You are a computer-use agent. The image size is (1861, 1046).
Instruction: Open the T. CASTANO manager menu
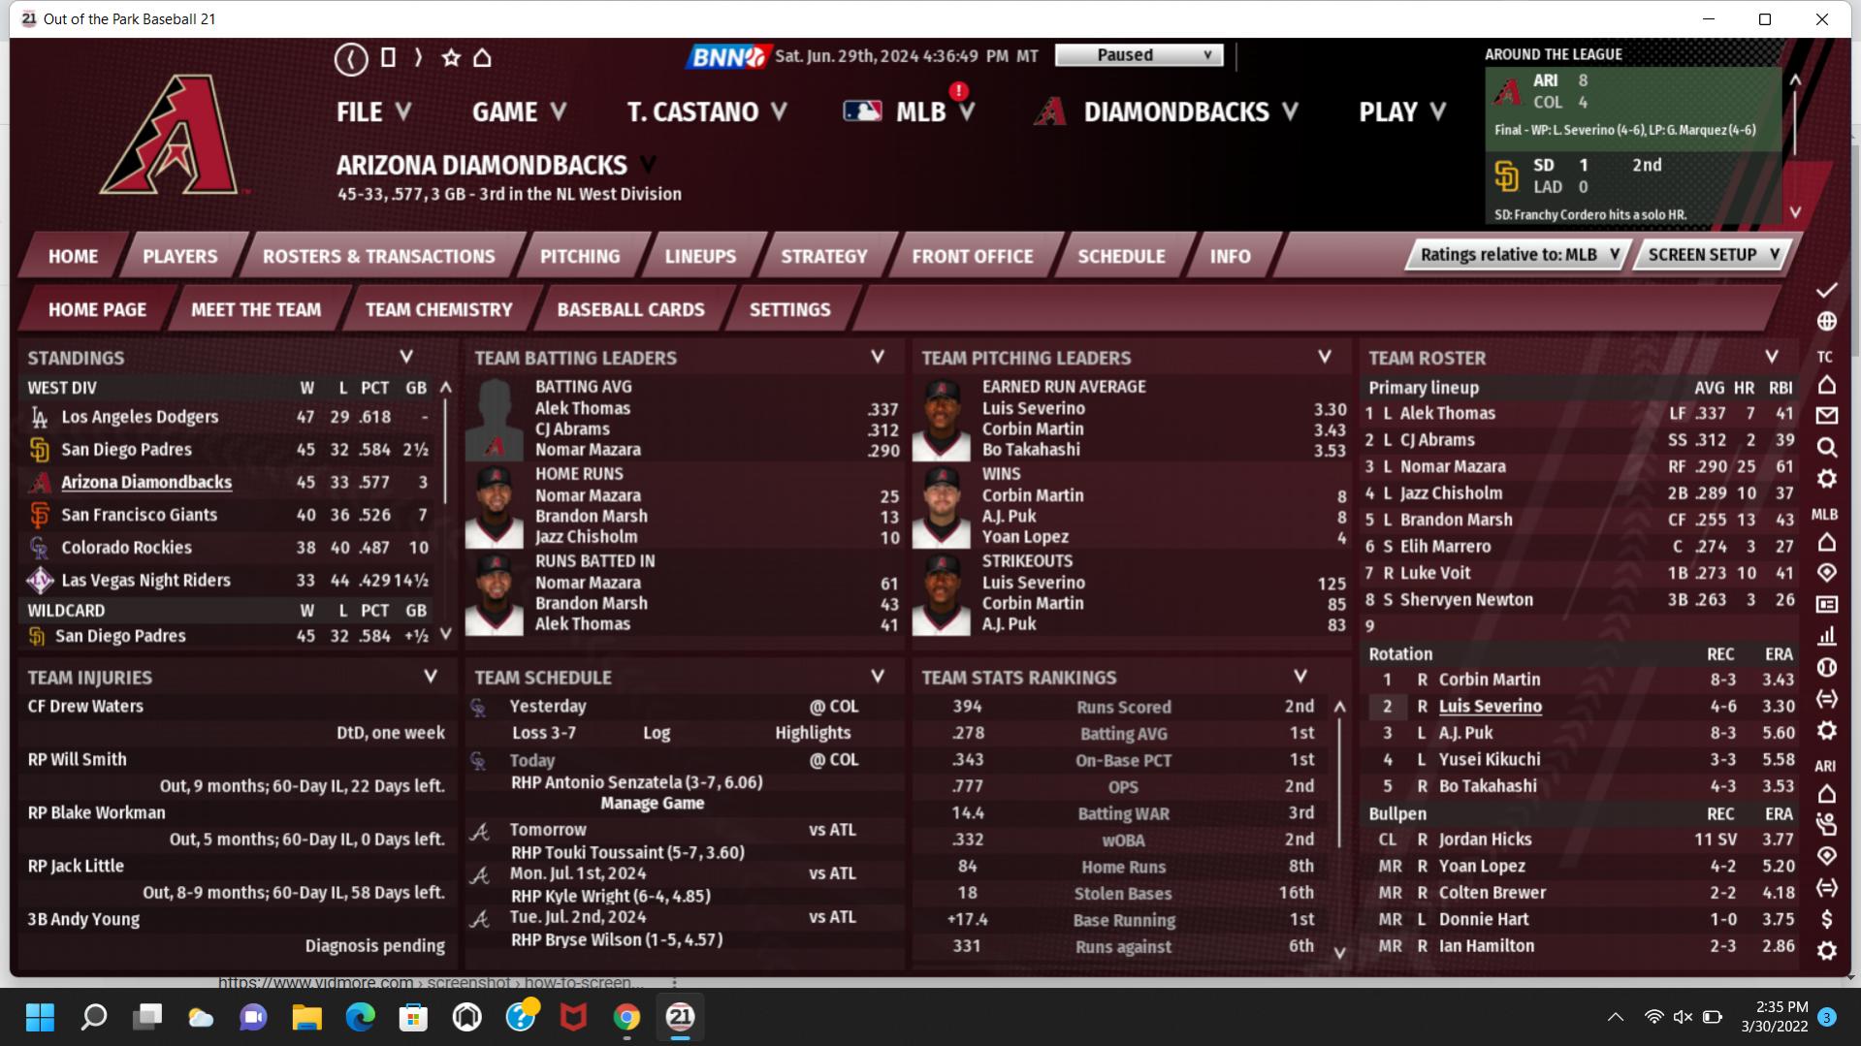[707, 111]
